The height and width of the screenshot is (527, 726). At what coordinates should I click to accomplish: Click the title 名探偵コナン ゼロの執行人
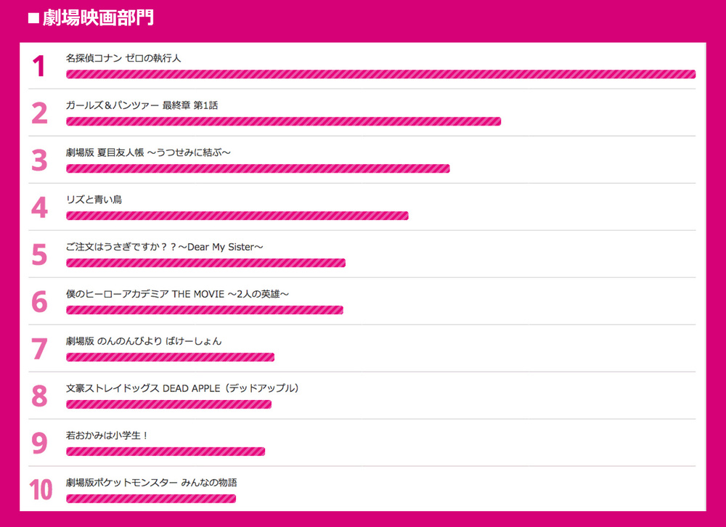point(123,58)
